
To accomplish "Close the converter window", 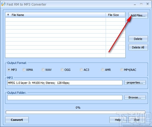I will (147, 4).
